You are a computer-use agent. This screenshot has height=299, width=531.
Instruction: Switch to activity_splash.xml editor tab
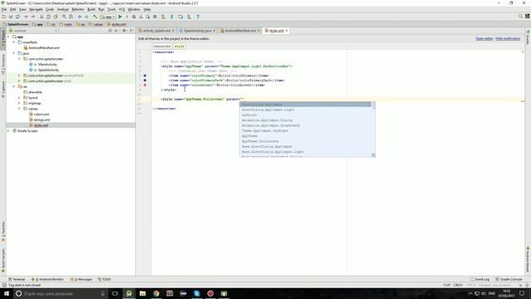(x=157, y=31)
